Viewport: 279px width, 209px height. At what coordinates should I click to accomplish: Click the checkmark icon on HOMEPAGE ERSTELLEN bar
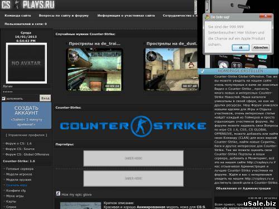(203, 71)
